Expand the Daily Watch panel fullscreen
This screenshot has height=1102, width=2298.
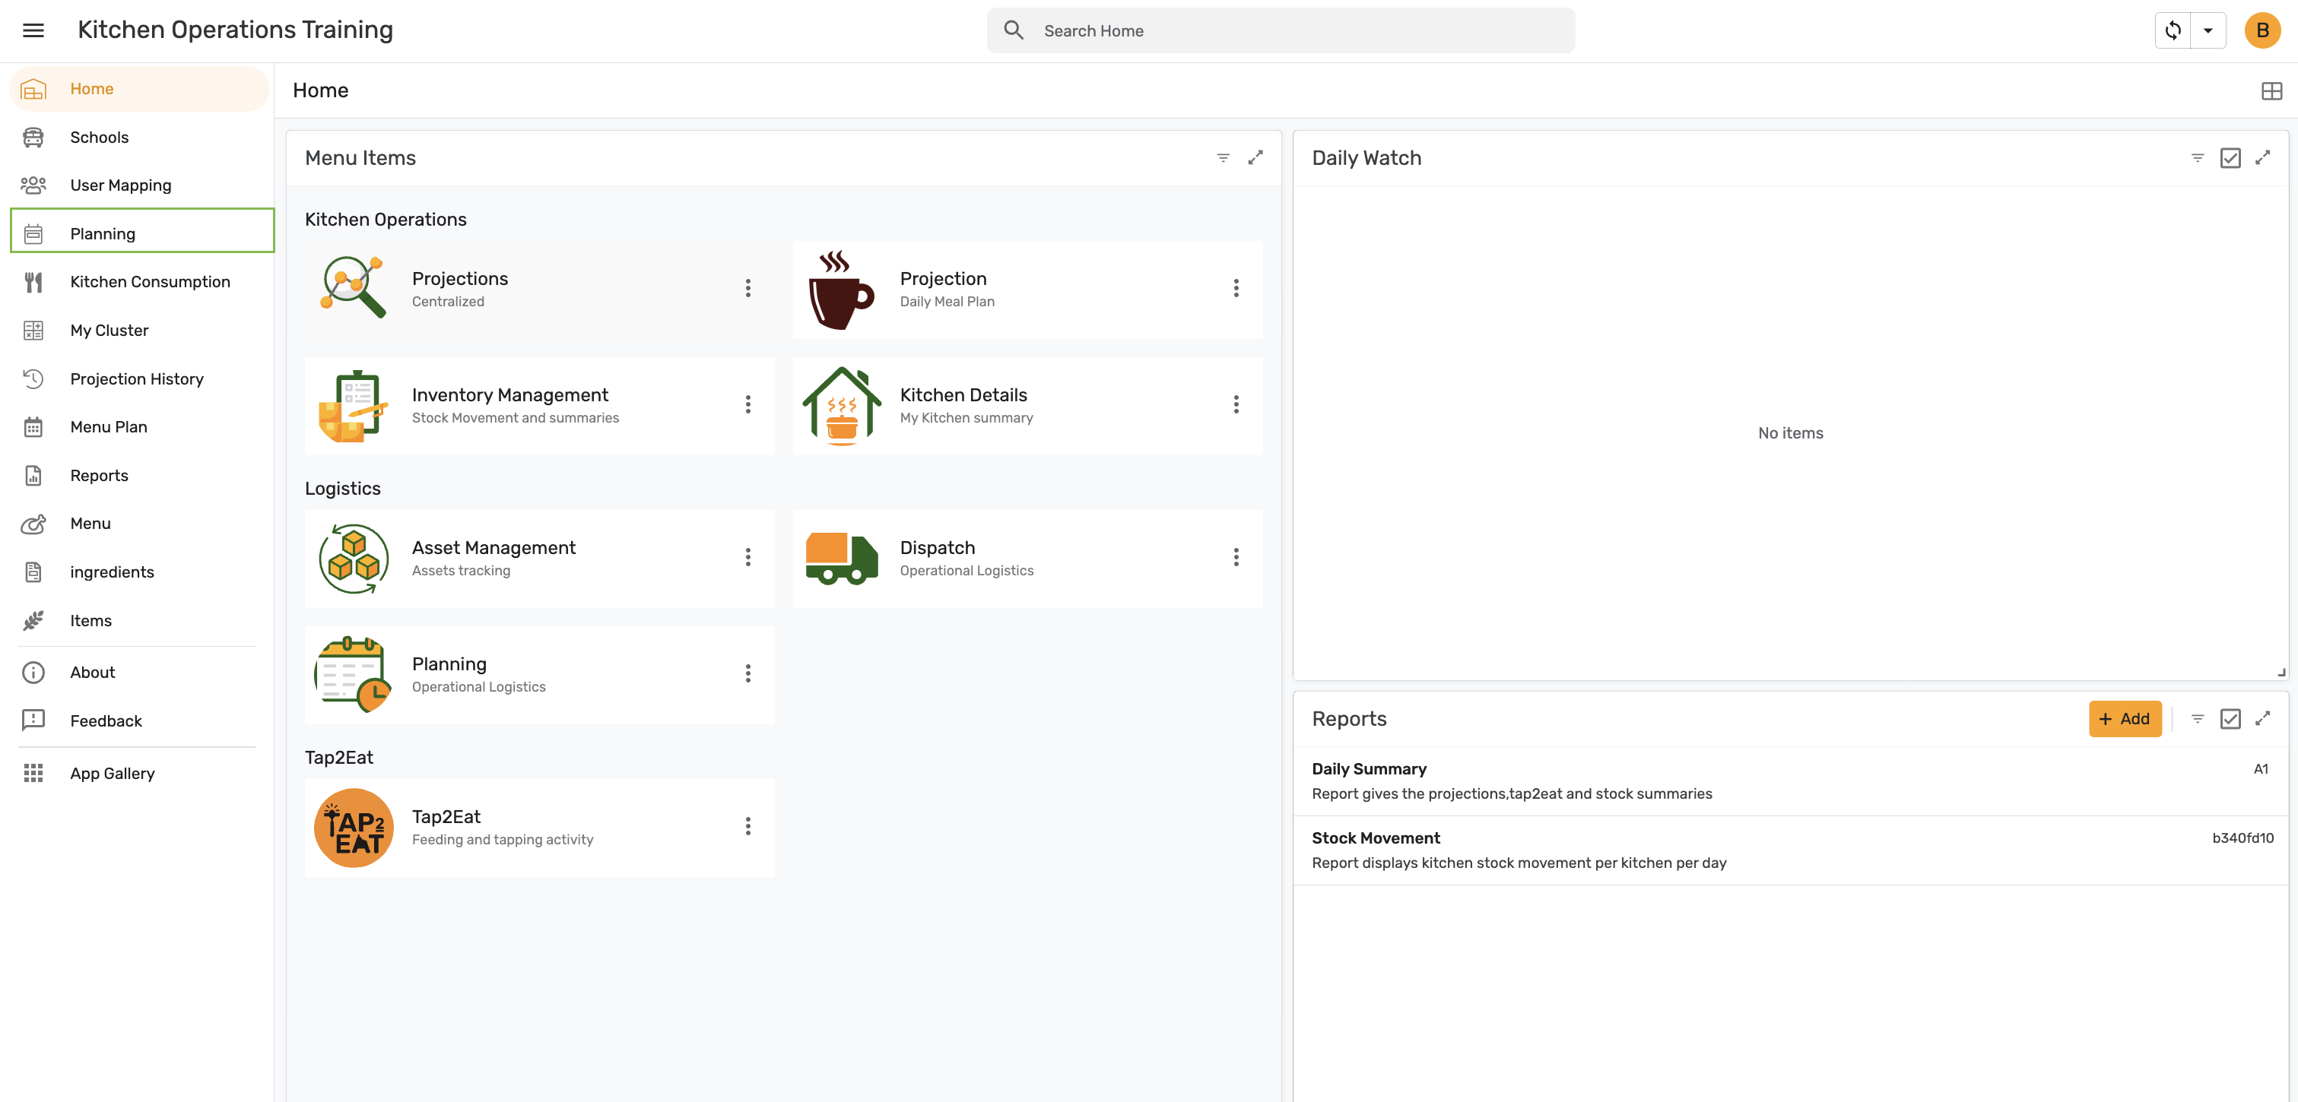click(2262, 158)
